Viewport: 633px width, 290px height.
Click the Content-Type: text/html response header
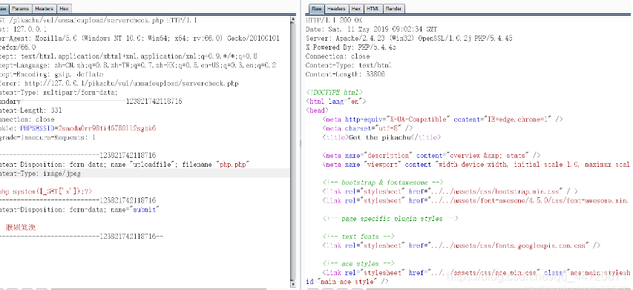point(348,65)
